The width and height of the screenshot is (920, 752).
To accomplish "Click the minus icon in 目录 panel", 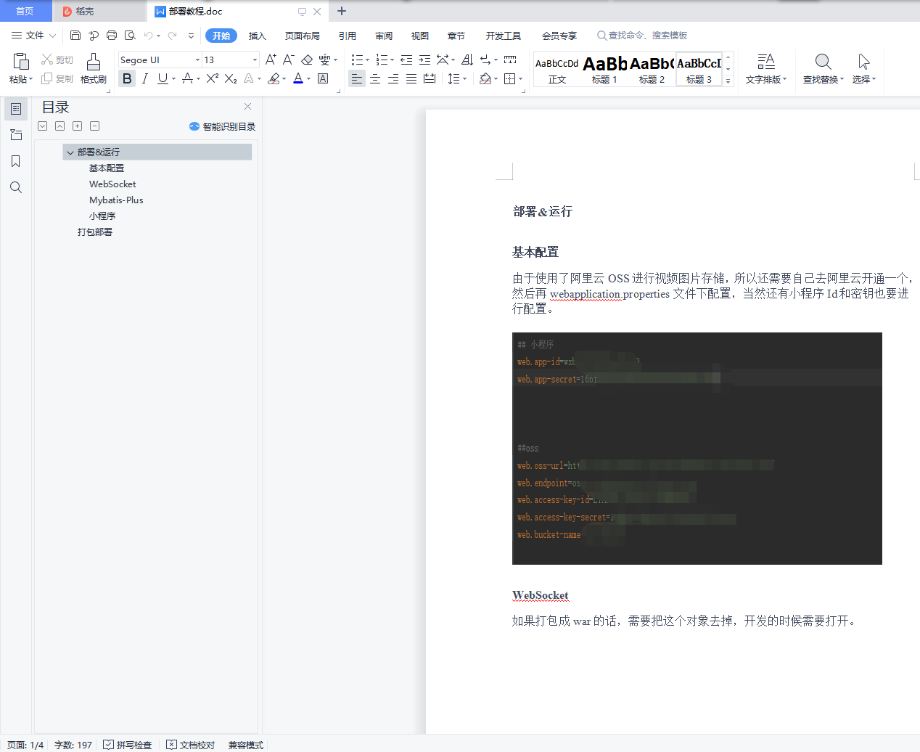I will pyautogui.click(x=95, y=126).
